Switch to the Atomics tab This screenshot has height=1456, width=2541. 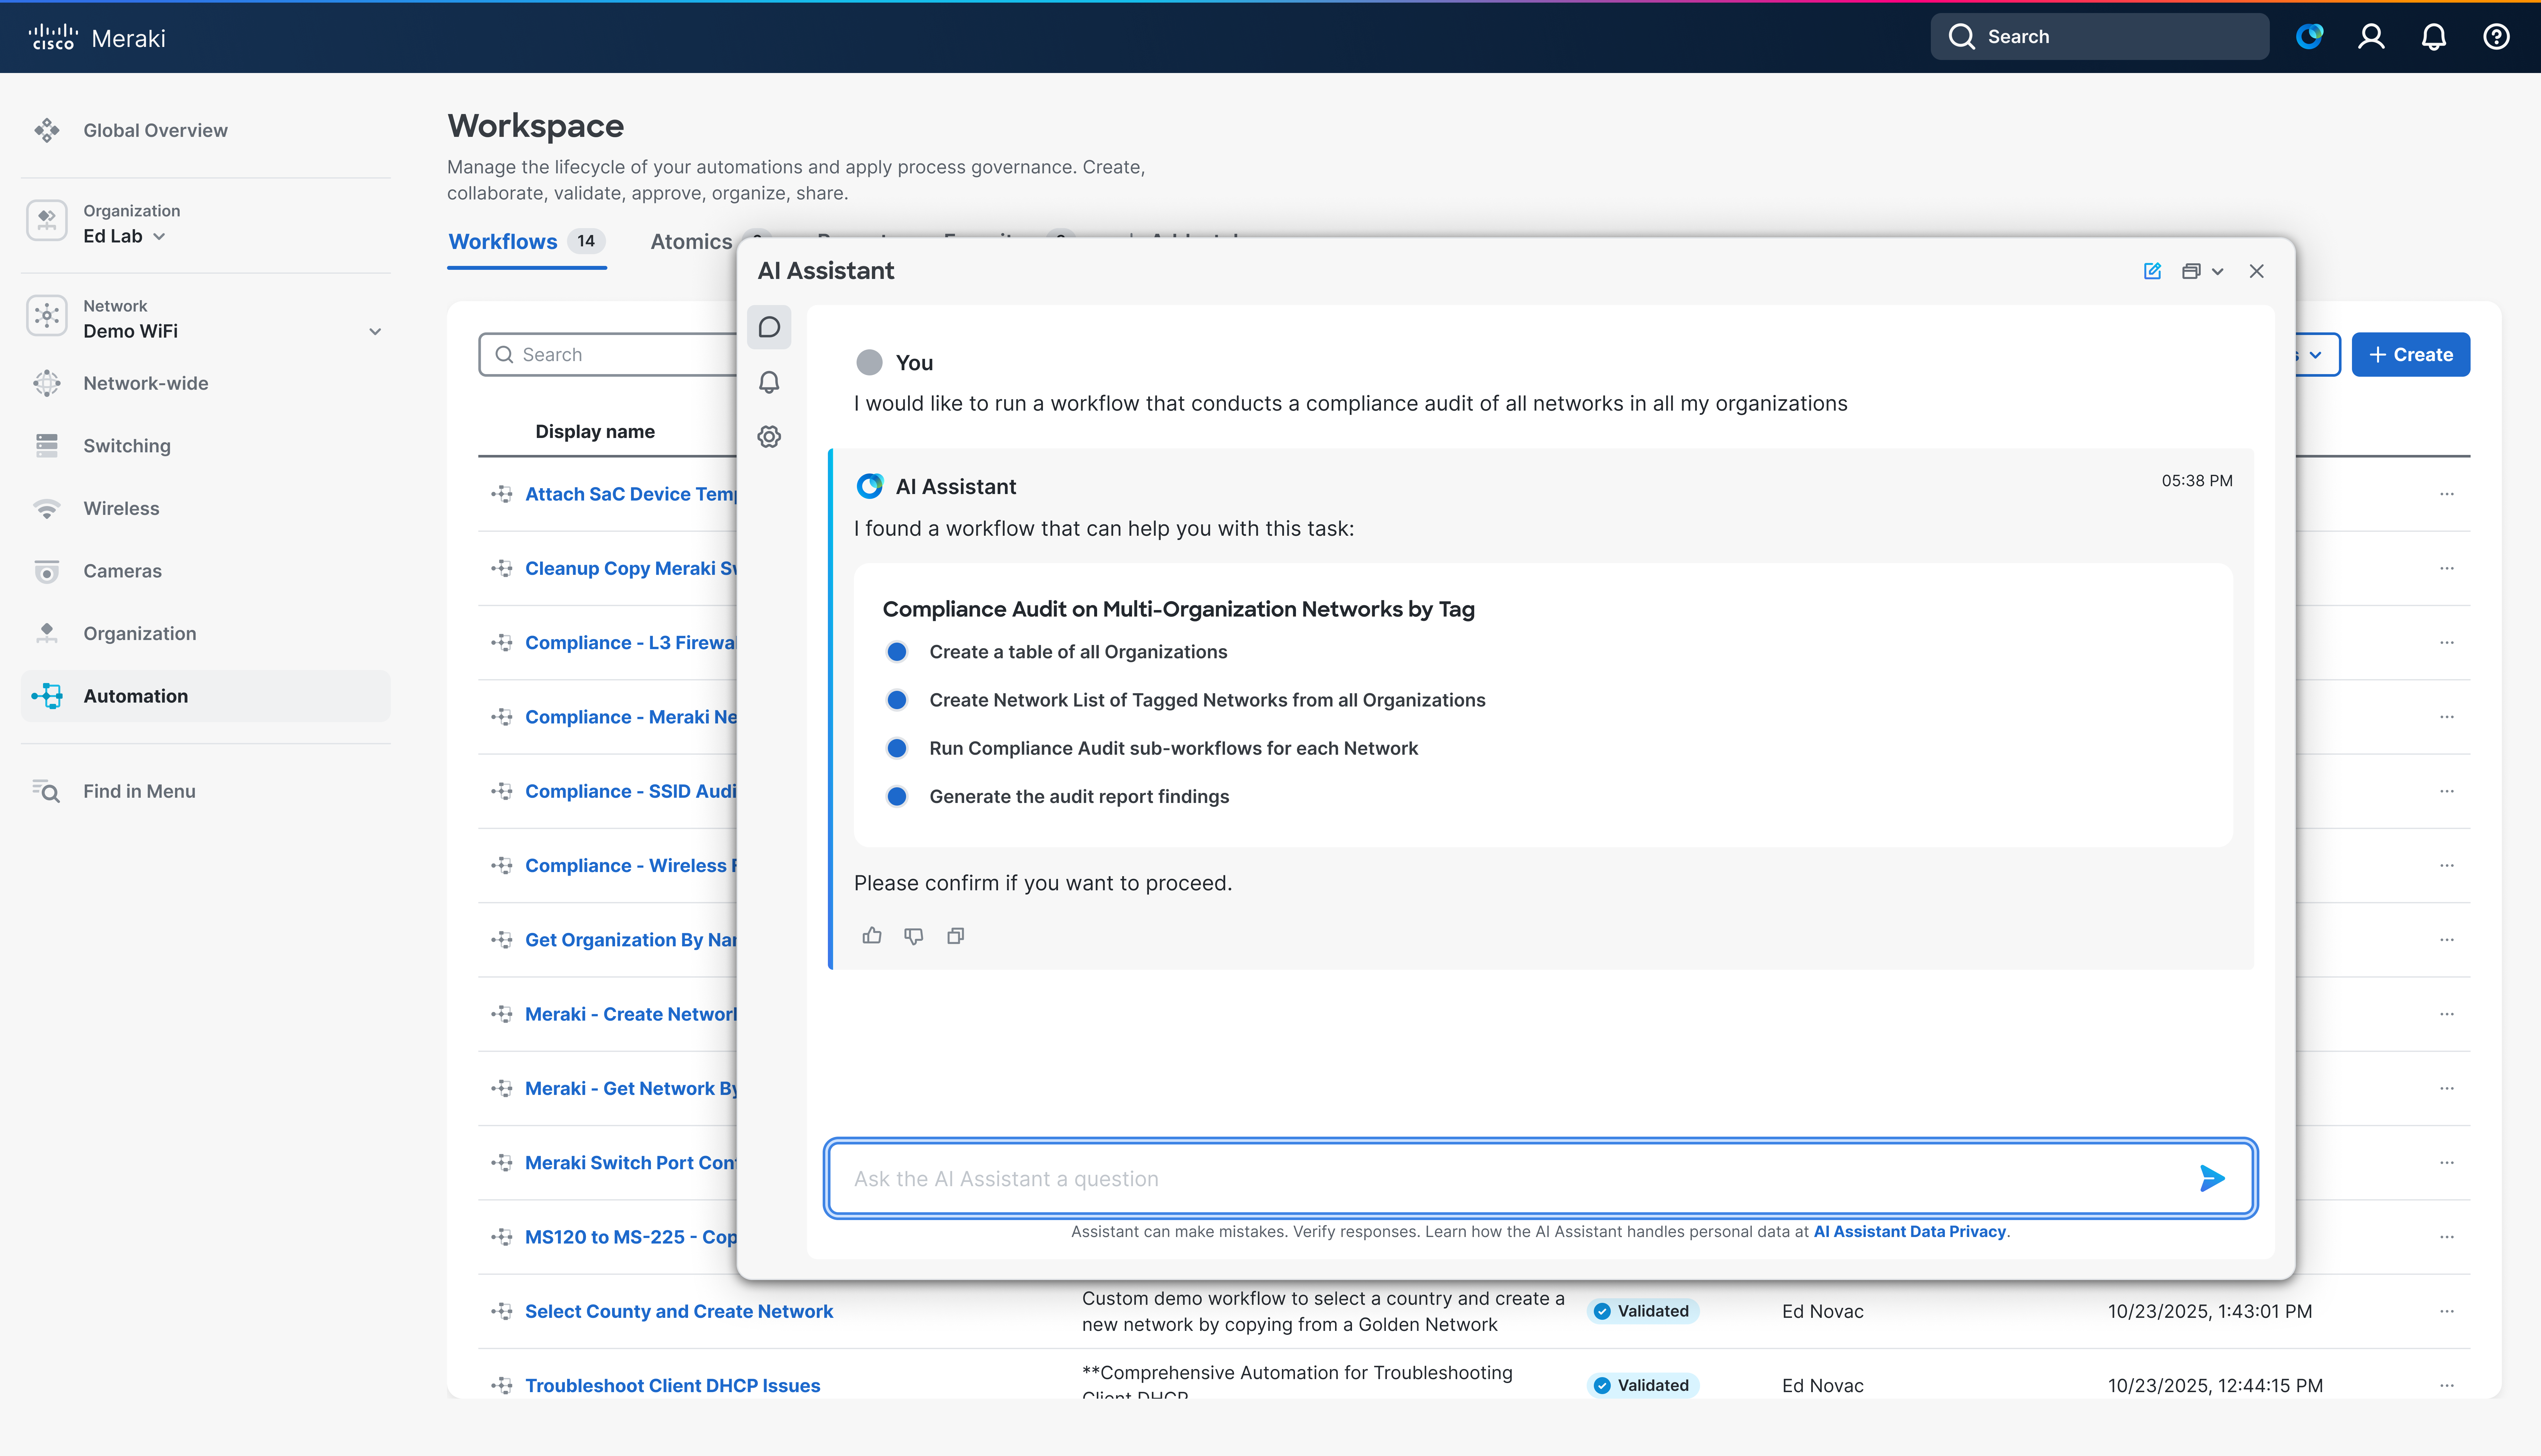691,241
